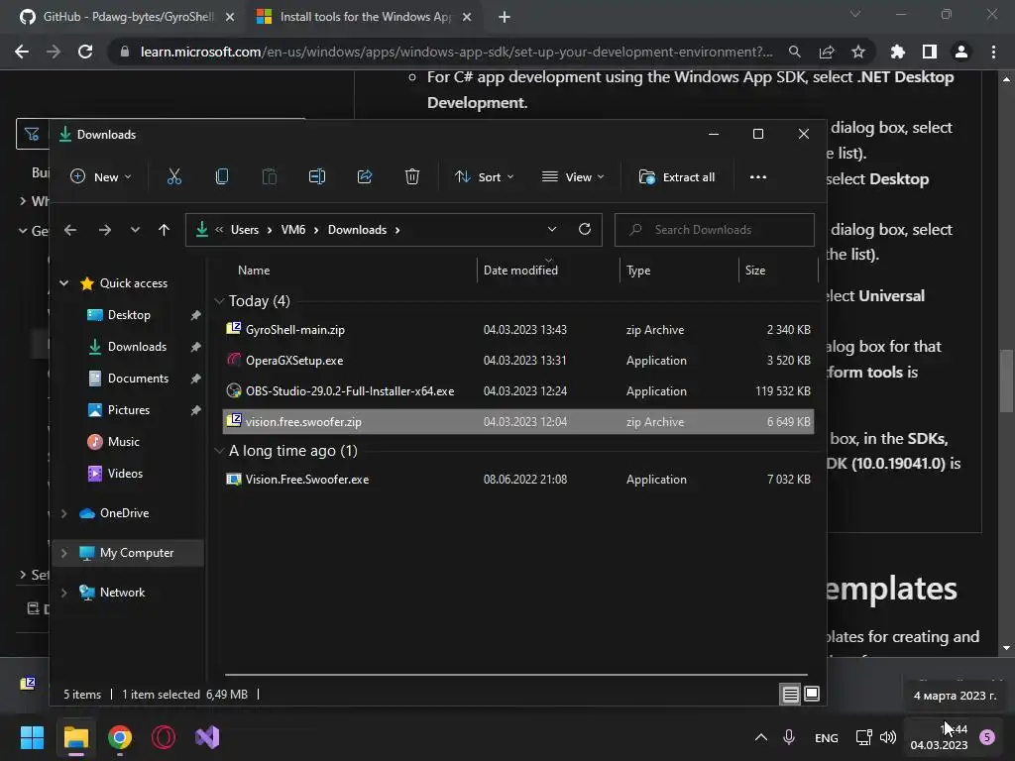Switch to details view layout icon

pos(790,695)
